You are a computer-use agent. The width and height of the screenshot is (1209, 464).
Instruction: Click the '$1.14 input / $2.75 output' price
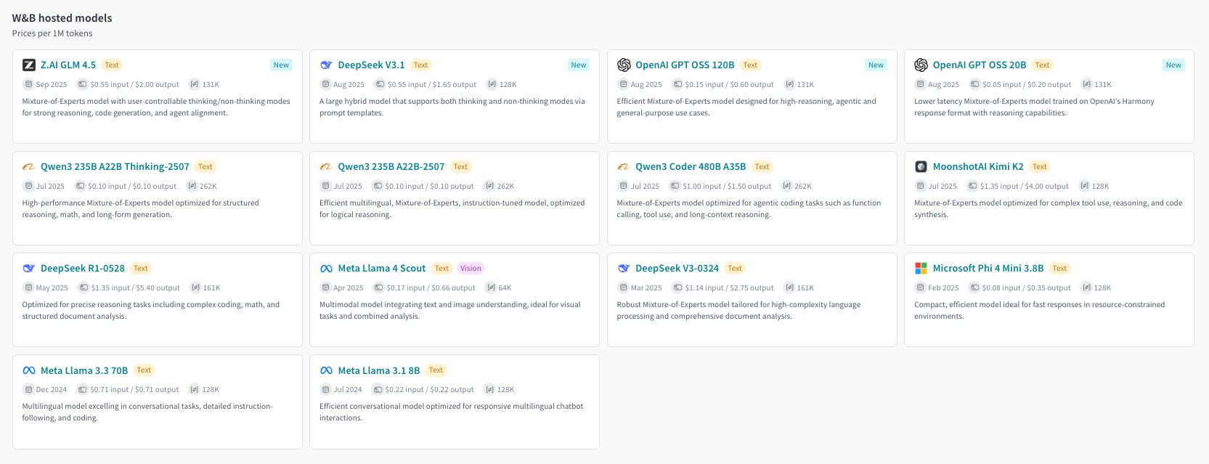(729, 288)
